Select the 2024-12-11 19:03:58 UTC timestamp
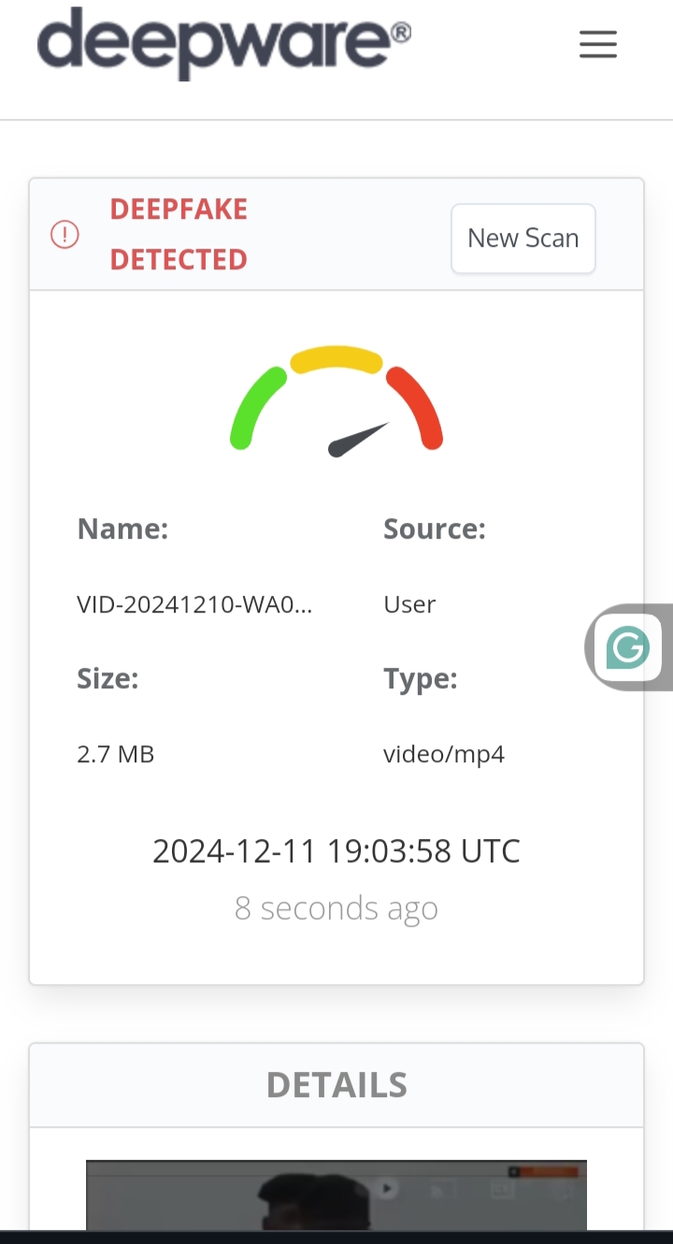Viewport: 673px width, 1244px height. pyautogui.click(x=336, y=851)
